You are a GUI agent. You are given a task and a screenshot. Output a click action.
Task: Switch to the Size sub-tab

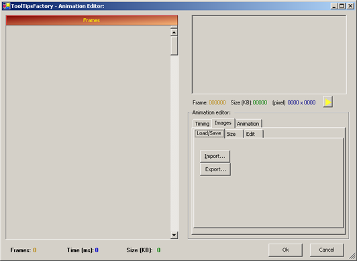click(234, 134)
